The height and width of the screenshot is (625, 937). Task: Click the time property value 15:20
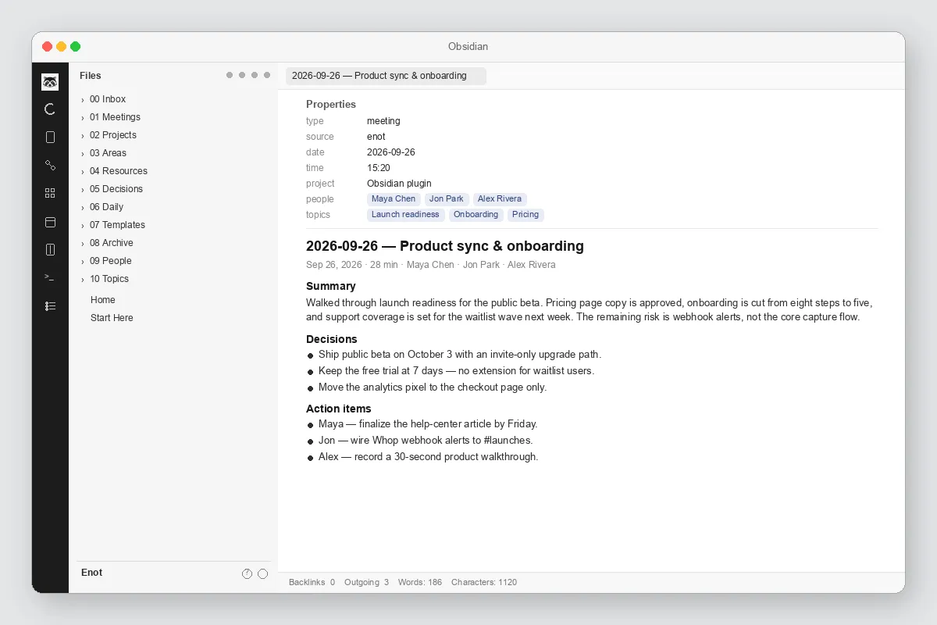(x=379, y=168)
